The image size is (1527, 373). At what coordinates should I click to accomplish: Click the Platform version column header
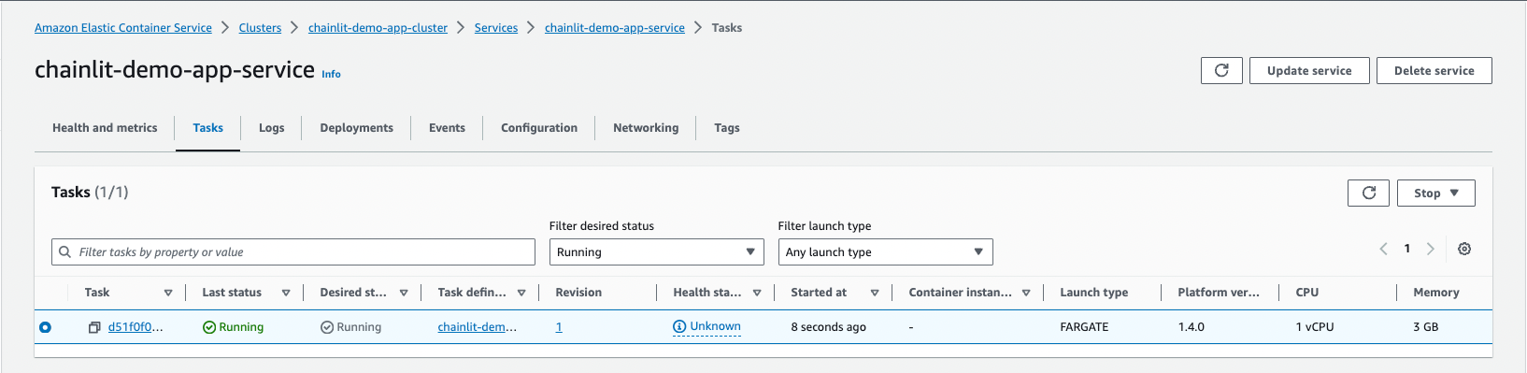(x=1219, y=293)
